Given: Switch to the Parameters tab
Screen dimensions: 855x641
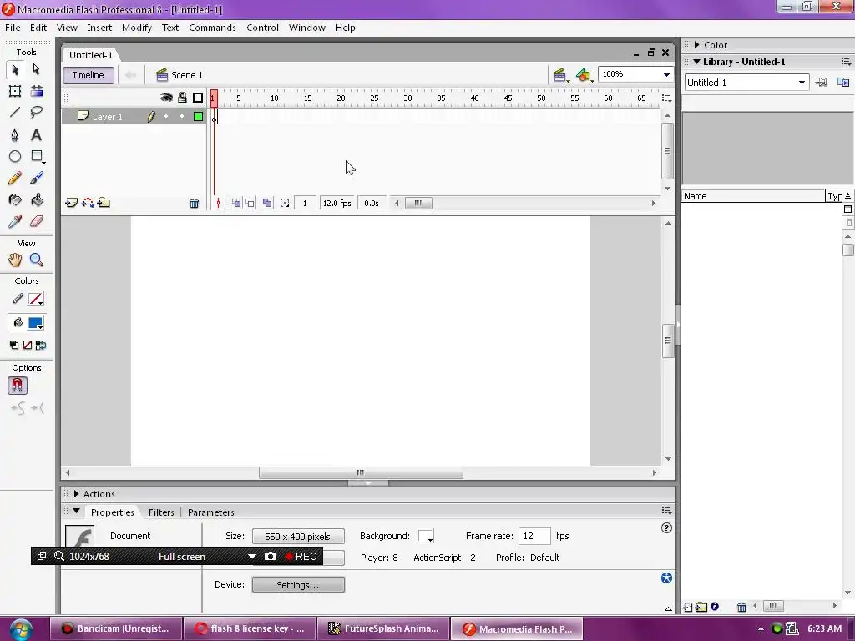Looking at the screenshot, I should coord(211,512).
